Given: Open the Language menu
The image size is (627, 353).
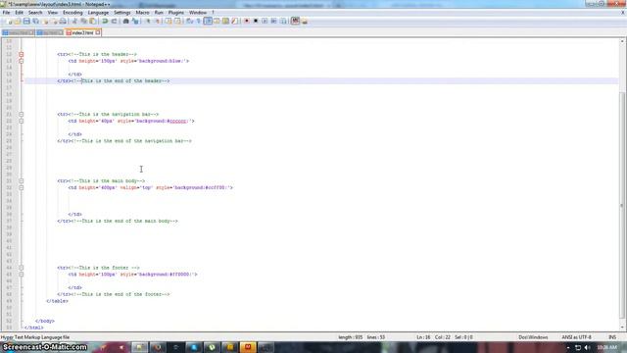Looking at the screenshot, I should click(x=98, y=13).
